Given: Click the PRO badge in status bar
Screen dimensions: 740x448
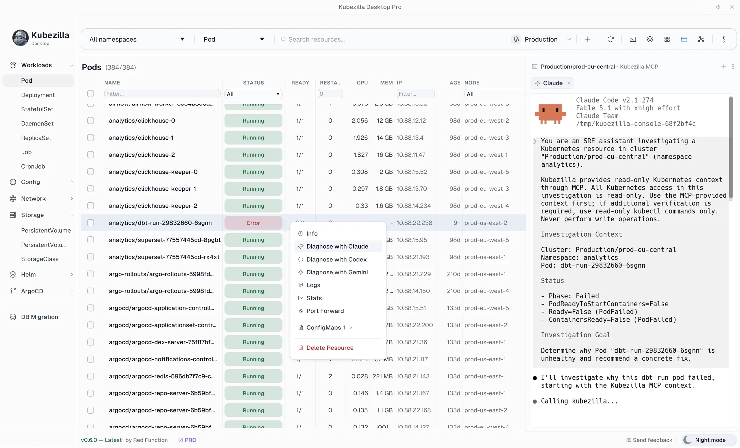Looking at the screenshot, I should pos(187,440).
